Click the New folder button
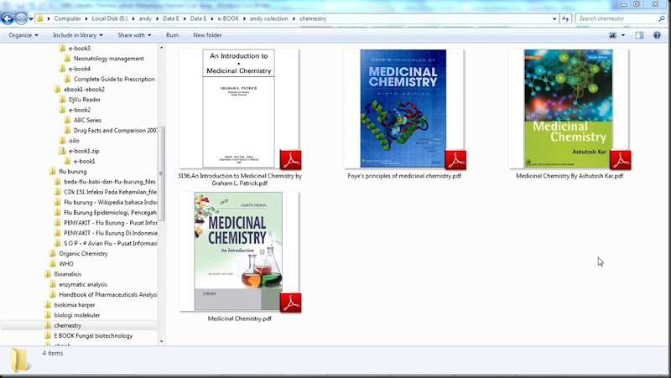671x378 pixels. (x=207, y=35)
